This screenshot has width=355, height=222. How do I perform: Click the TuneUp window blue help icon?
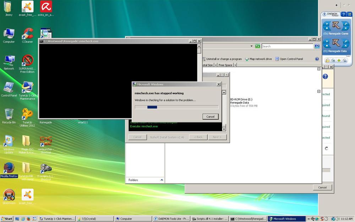click(325, 77)
